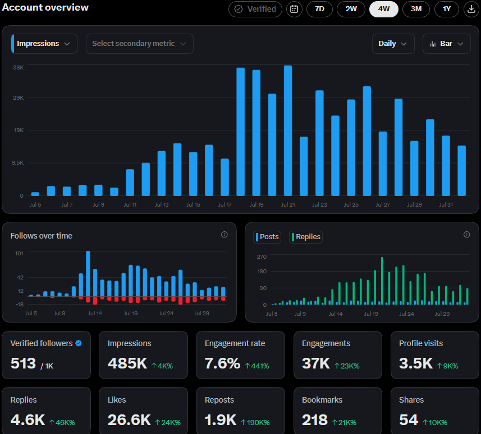The height and width of the screenshot is (434, 481).
Task: Click the 101 axis label in follows chart
Action: [19, 254]
